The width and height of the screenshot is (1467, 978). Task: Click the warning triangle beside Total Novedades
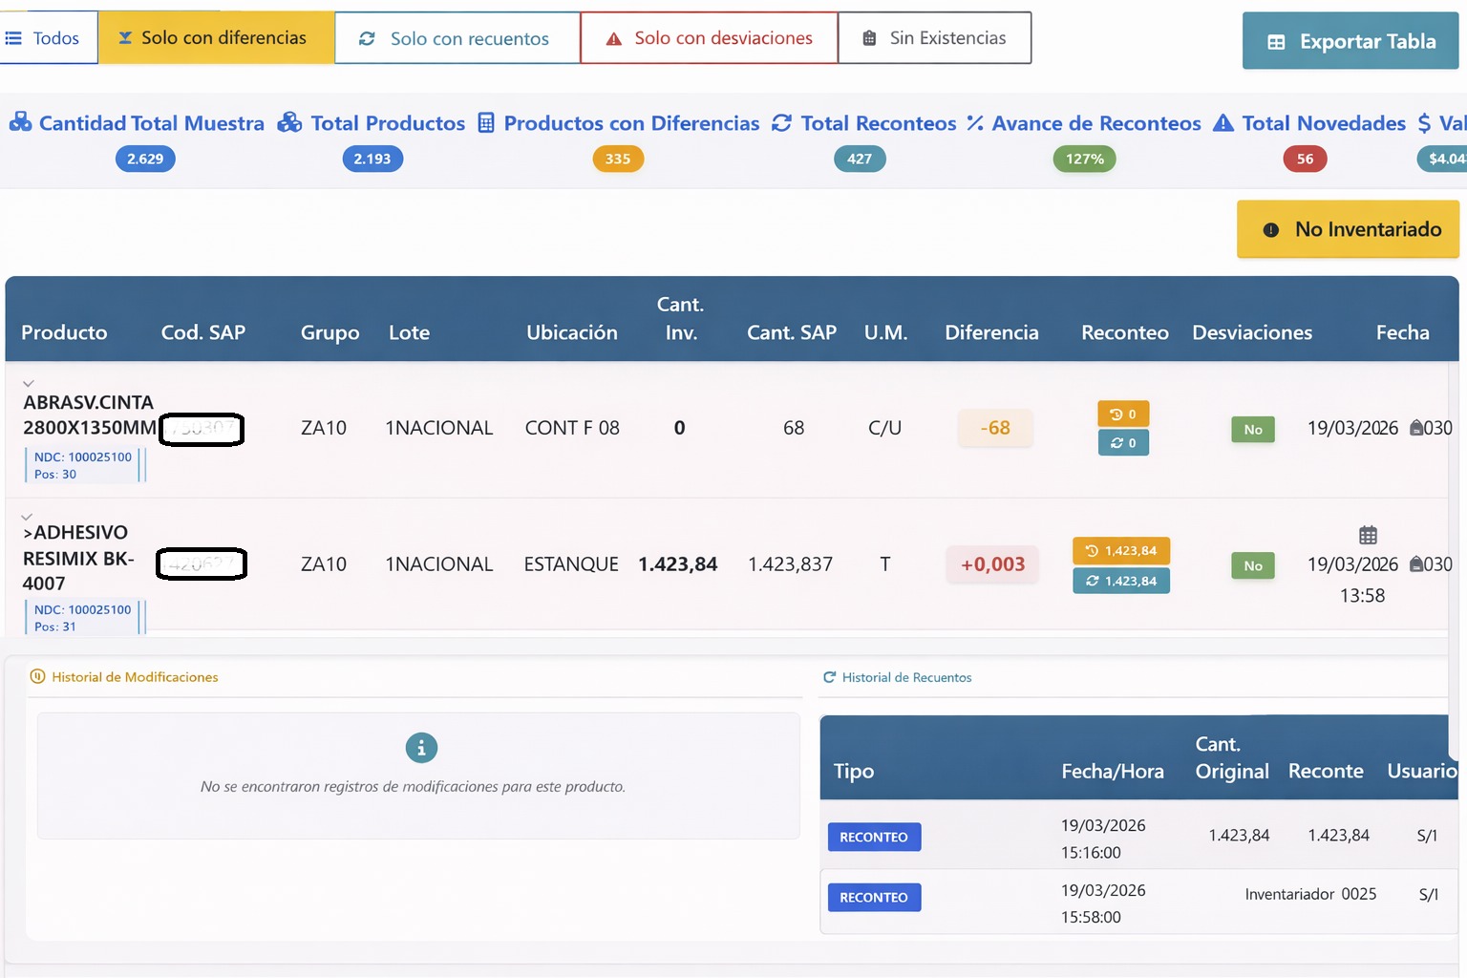(x=1222, y=123)
